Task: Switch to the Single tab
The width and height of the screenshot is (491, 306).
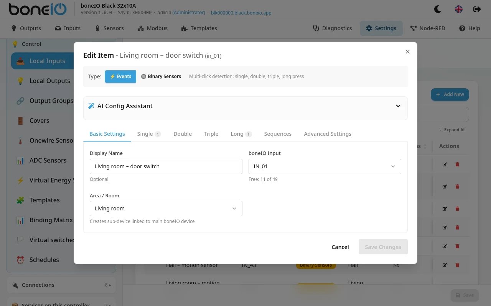Action: (x=149, y=134)
